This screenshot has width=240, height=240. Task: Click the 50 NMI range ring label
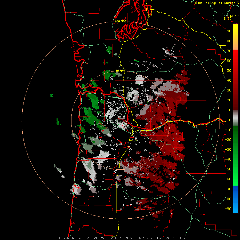point(121,71)
